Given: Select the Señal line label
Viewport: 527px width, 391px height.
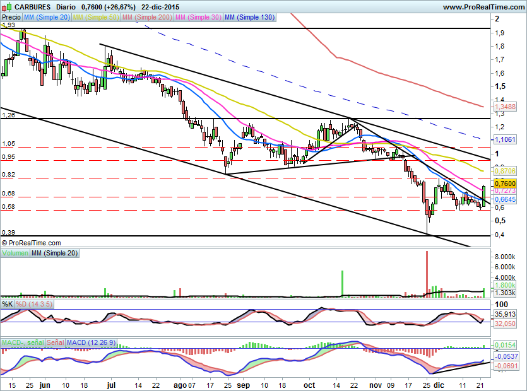Looking at the screenshot, I should pos(56,342).
